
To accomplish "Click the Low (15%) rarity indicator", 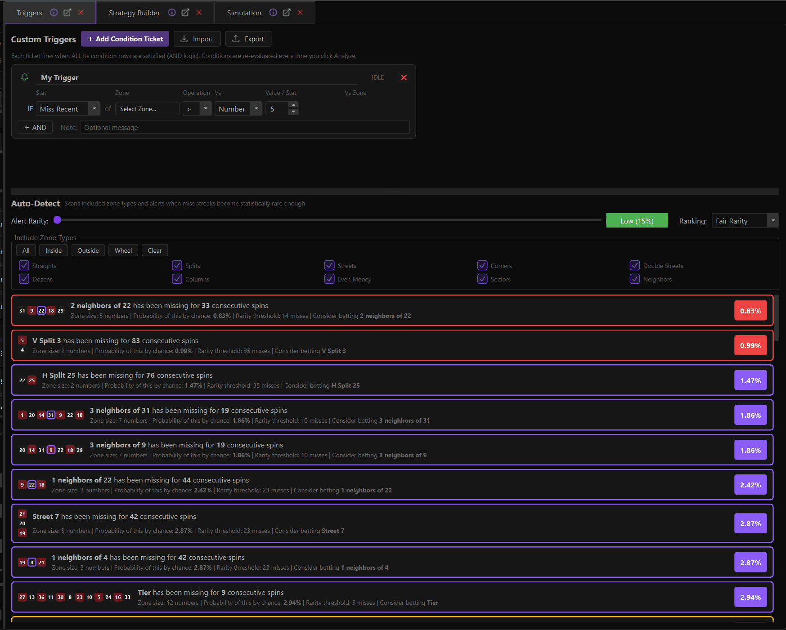I will click(x=637, y=221).
